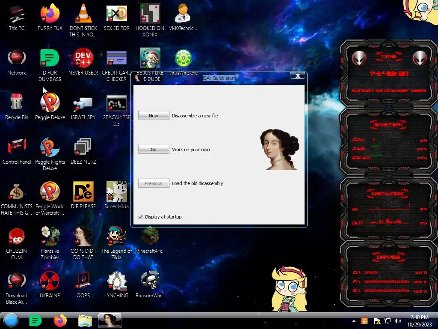This screenshot has width=438, height=329.
Task: Select the VirusWire.exe lime icon
Action: click(183, 62)
